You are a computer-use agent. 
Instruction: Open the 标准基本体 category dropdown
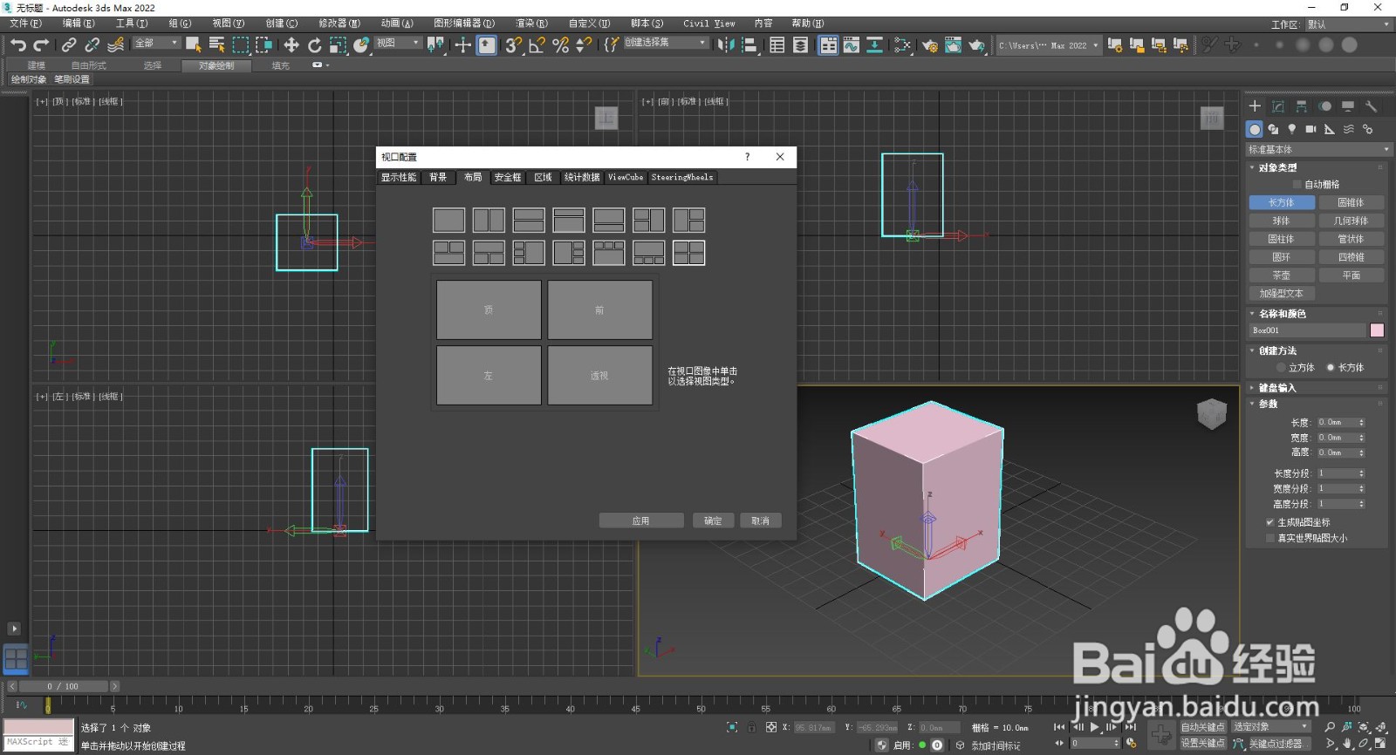click(x=1318, y=150)
